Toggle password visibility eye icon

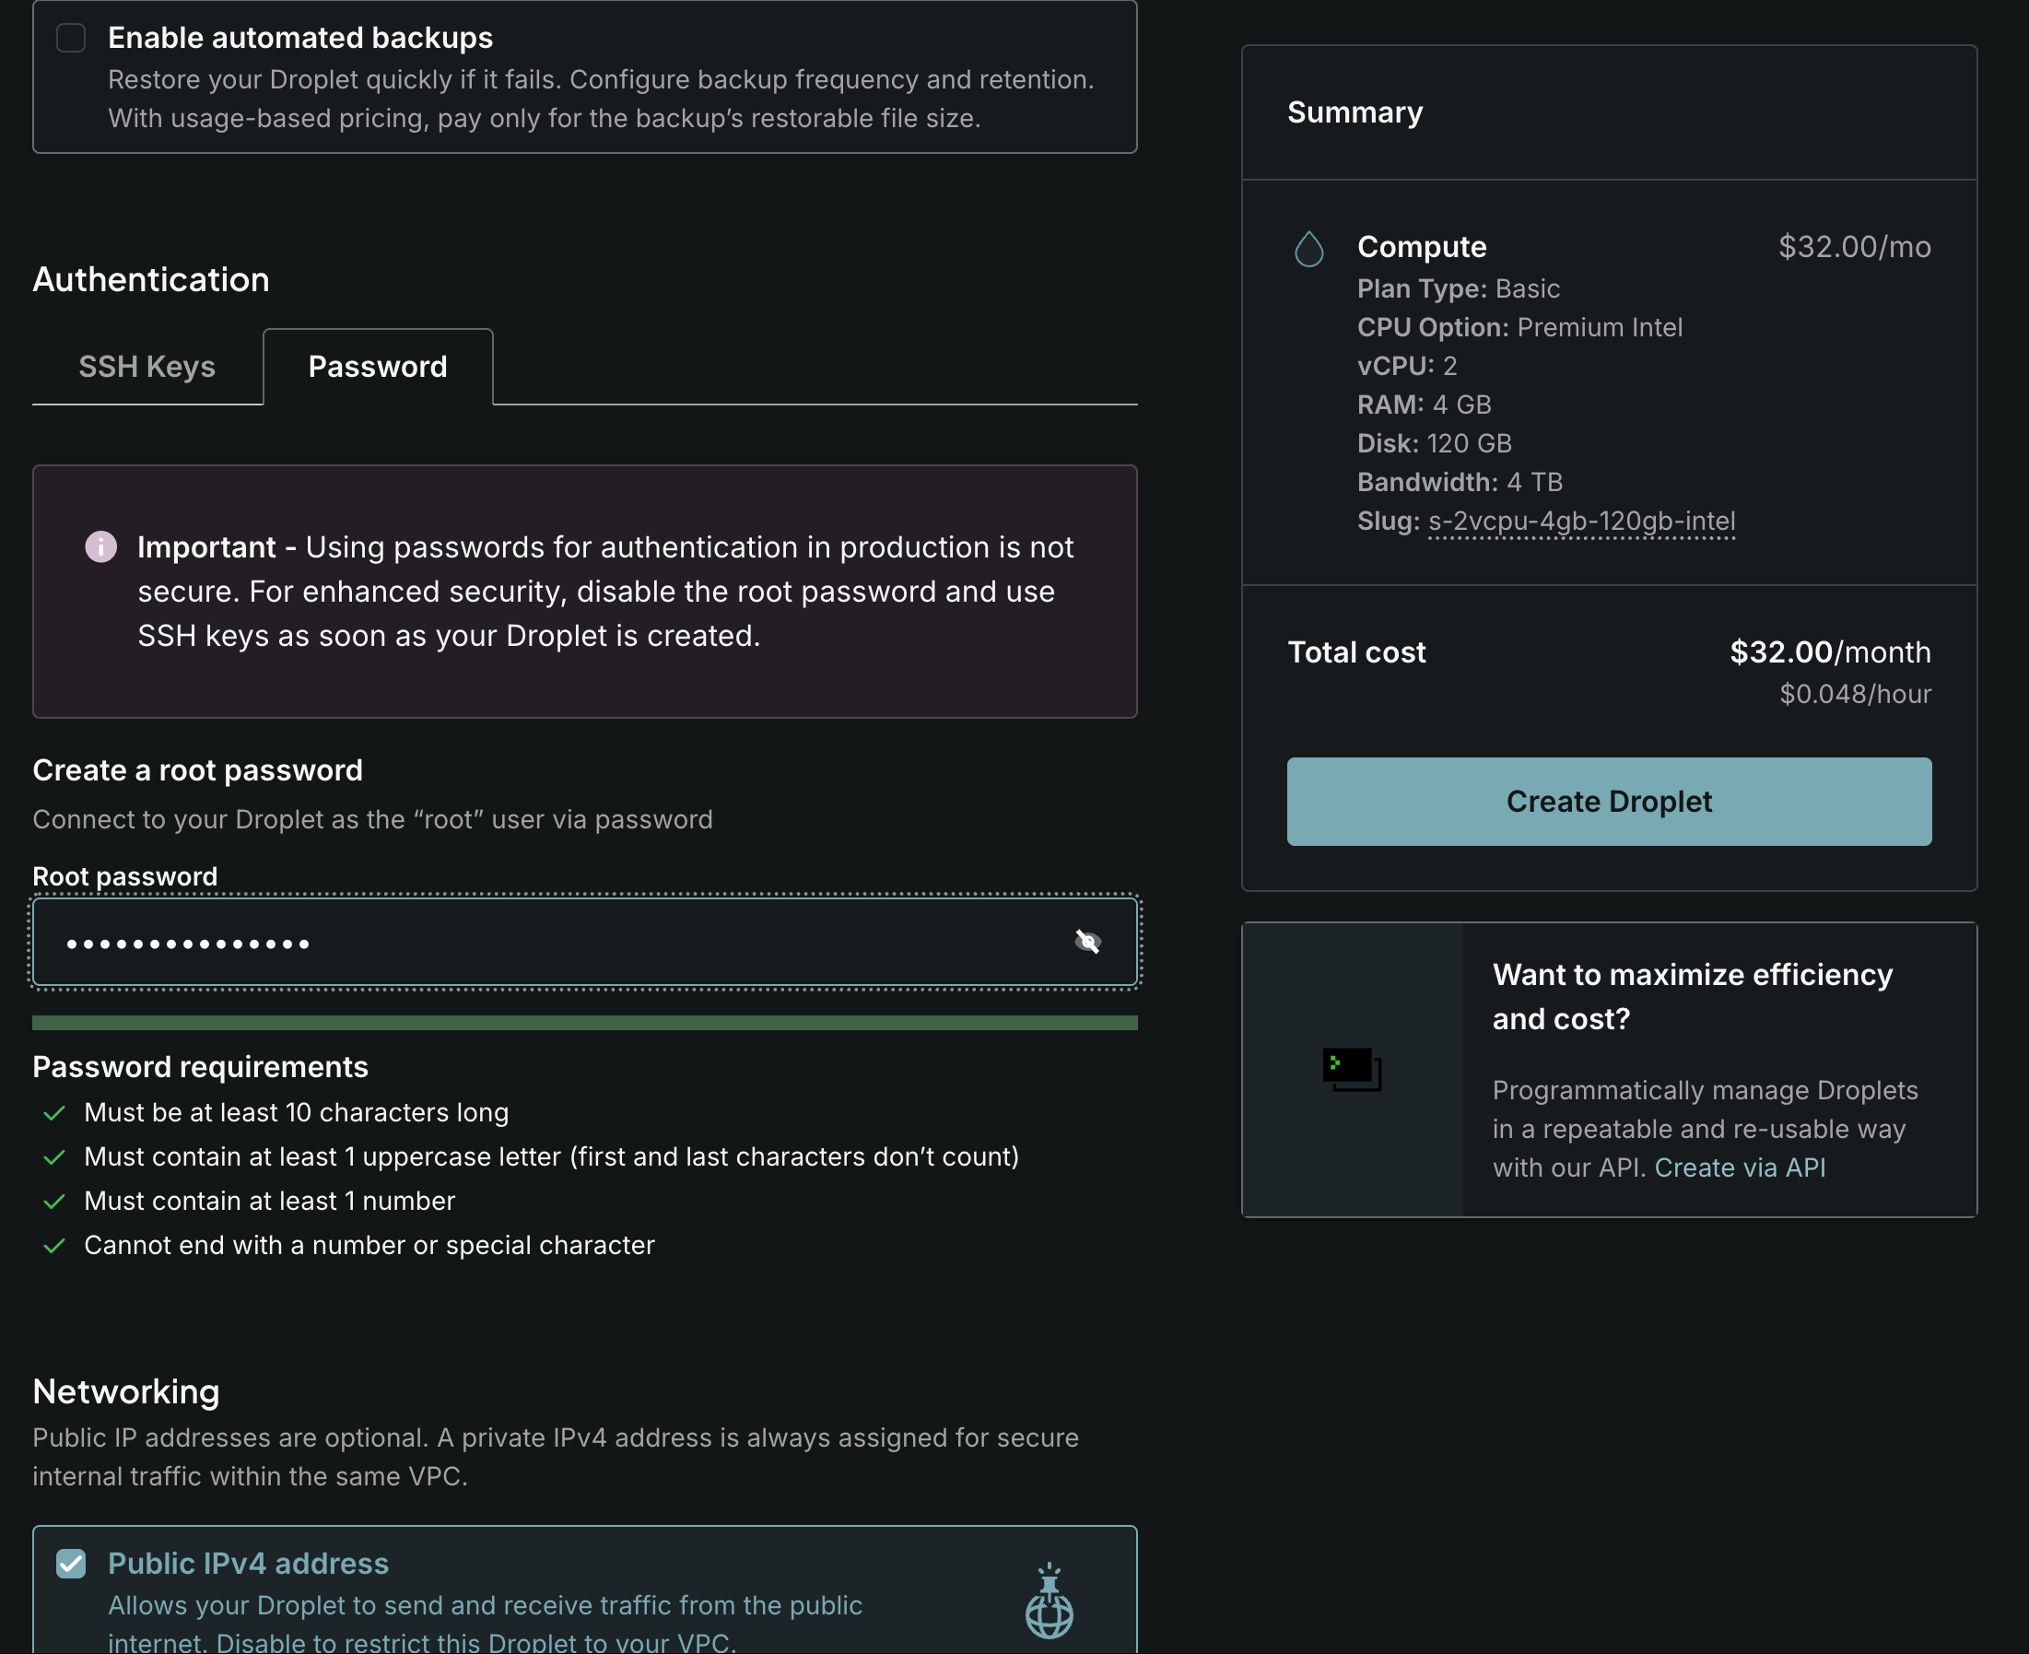1087,943
